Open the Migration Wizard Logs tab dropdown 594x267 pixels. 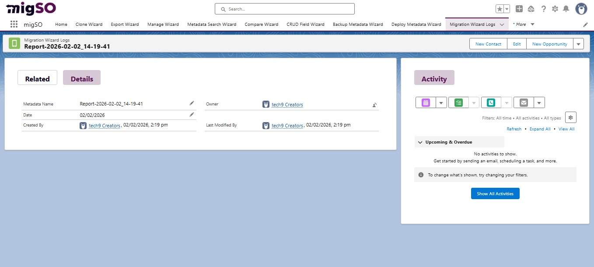502,25
